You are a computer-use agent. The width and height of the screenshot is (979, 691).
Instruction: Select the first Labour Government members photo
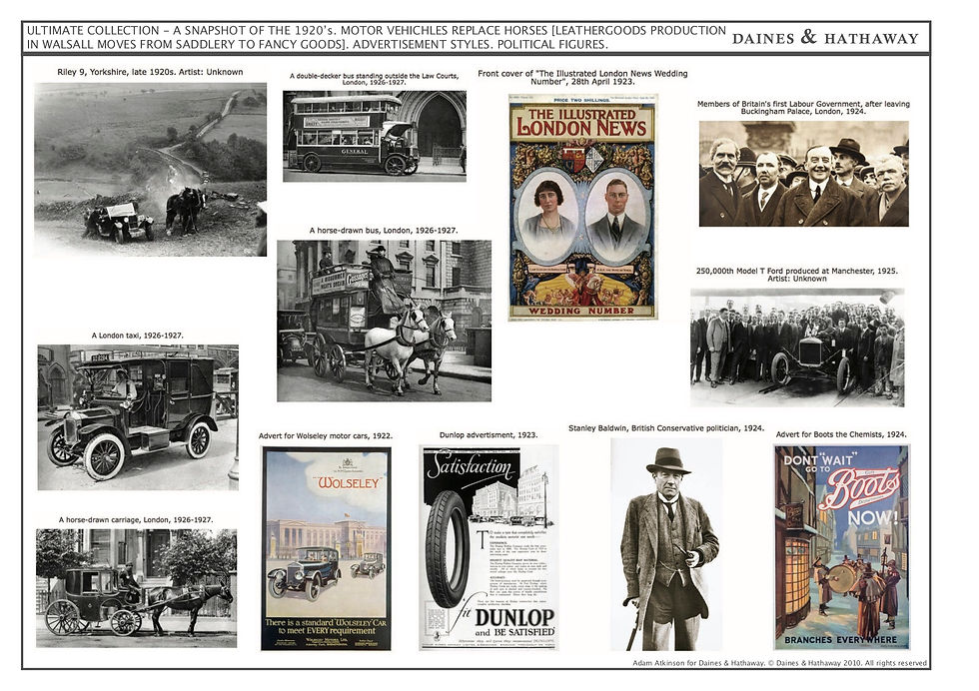click(x=803, y=174)
